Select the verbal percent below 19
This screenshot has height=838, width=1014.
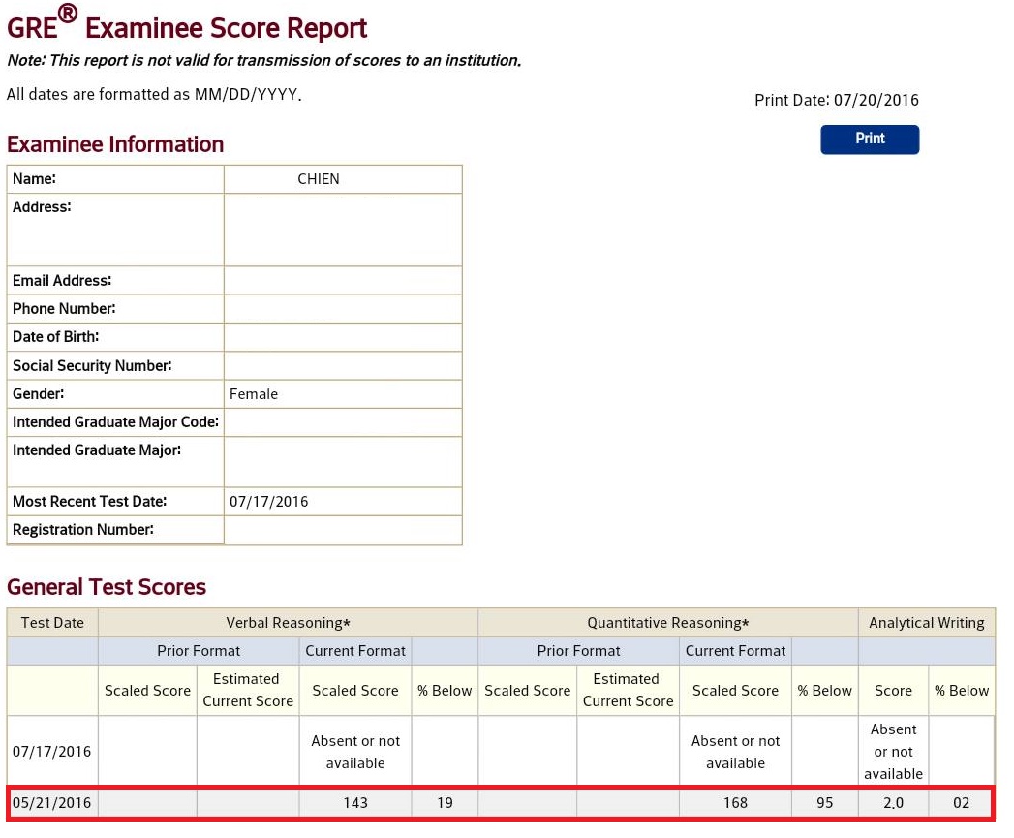pos(445,803)
